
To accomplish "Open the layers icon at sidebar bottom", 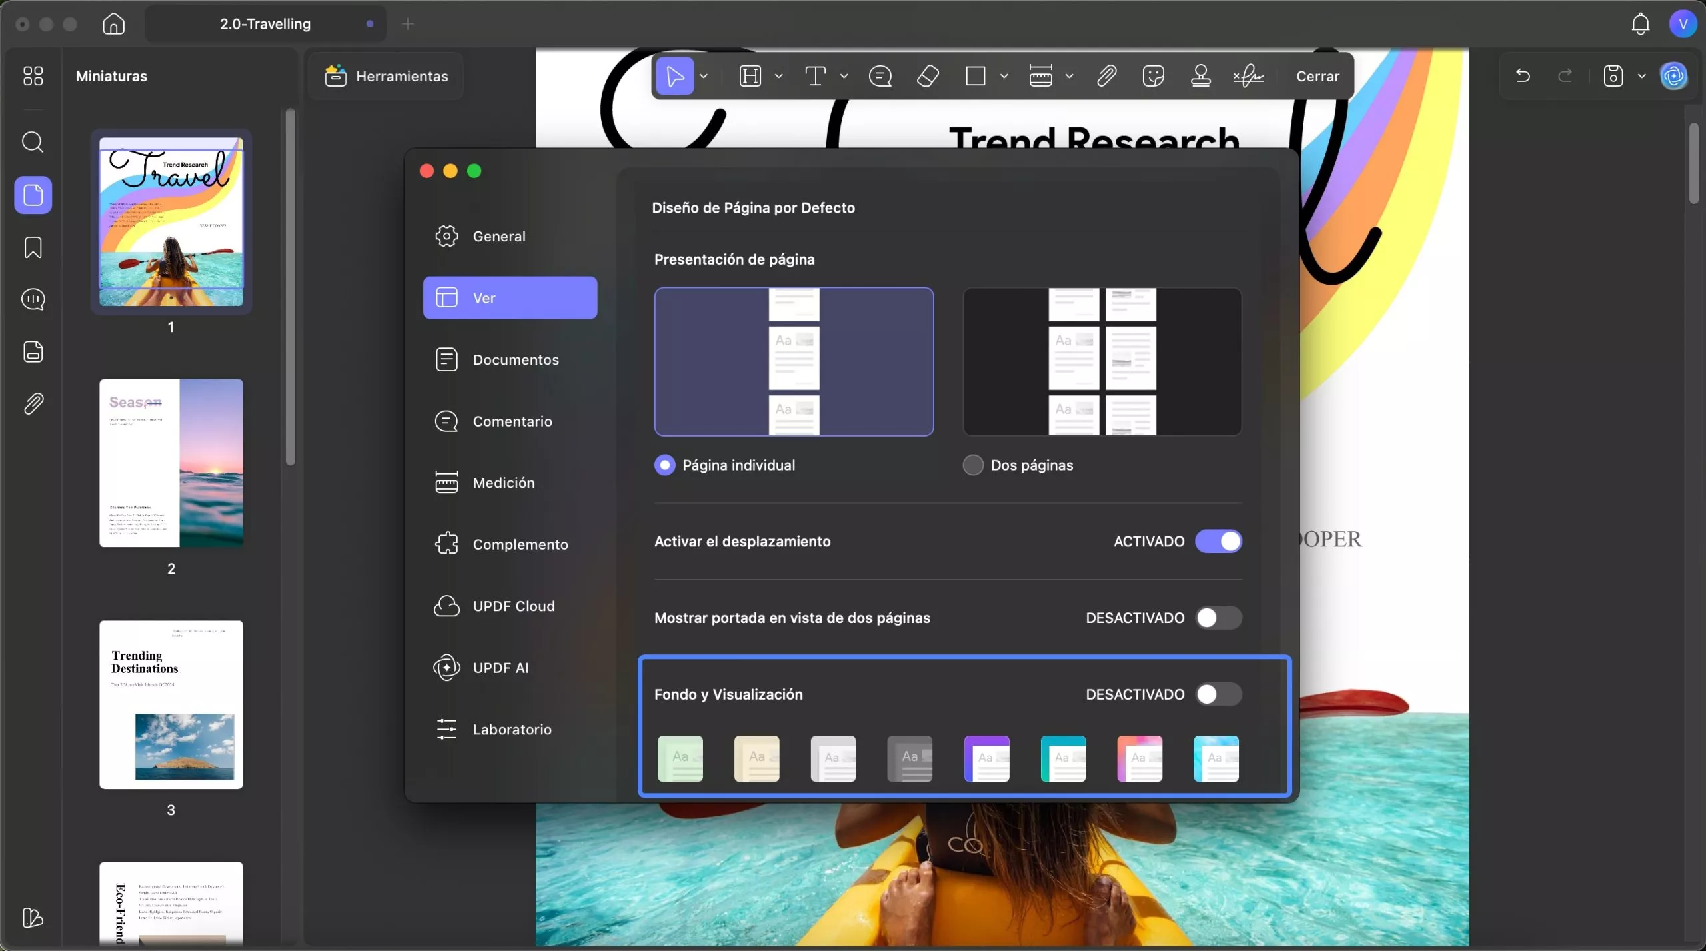I will 33,918.
